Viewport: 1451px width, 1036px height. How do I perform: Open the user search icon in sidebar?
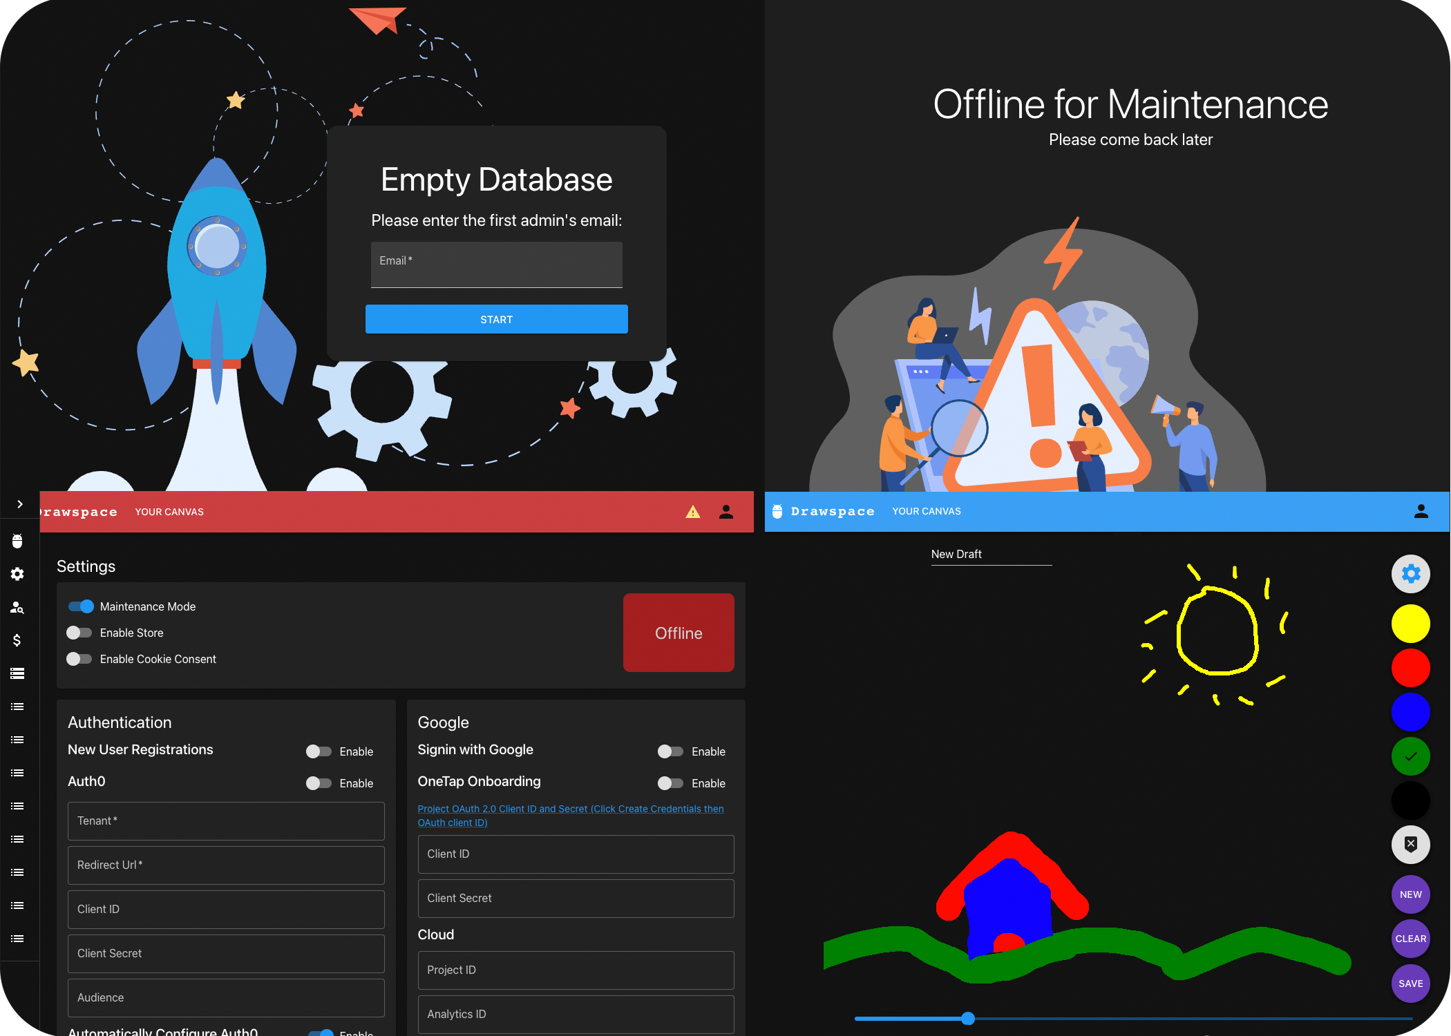coord(17,607)
